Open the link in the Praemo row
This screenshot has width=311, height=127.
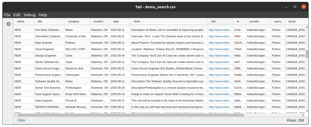coord(221,43)
